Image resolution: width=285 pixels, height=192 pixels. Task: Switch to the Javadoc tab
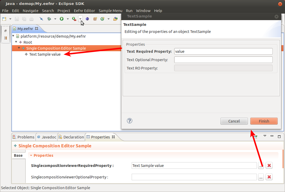click(x=47, y=137)
